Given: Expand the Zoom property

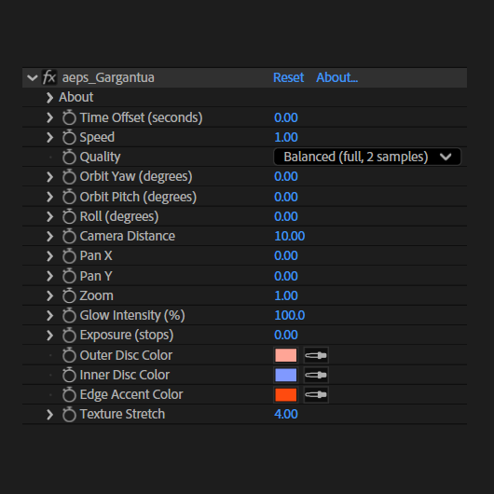Looking at the screenshot, I should [x=49, y=295].
